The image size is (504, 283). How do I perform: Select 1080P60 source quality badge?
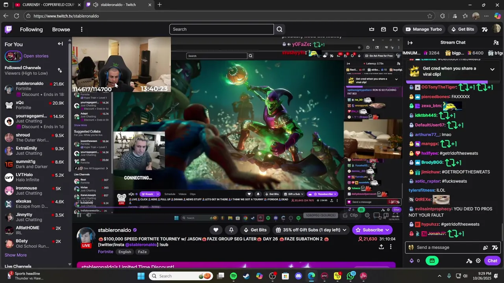(x=321, y=215)
